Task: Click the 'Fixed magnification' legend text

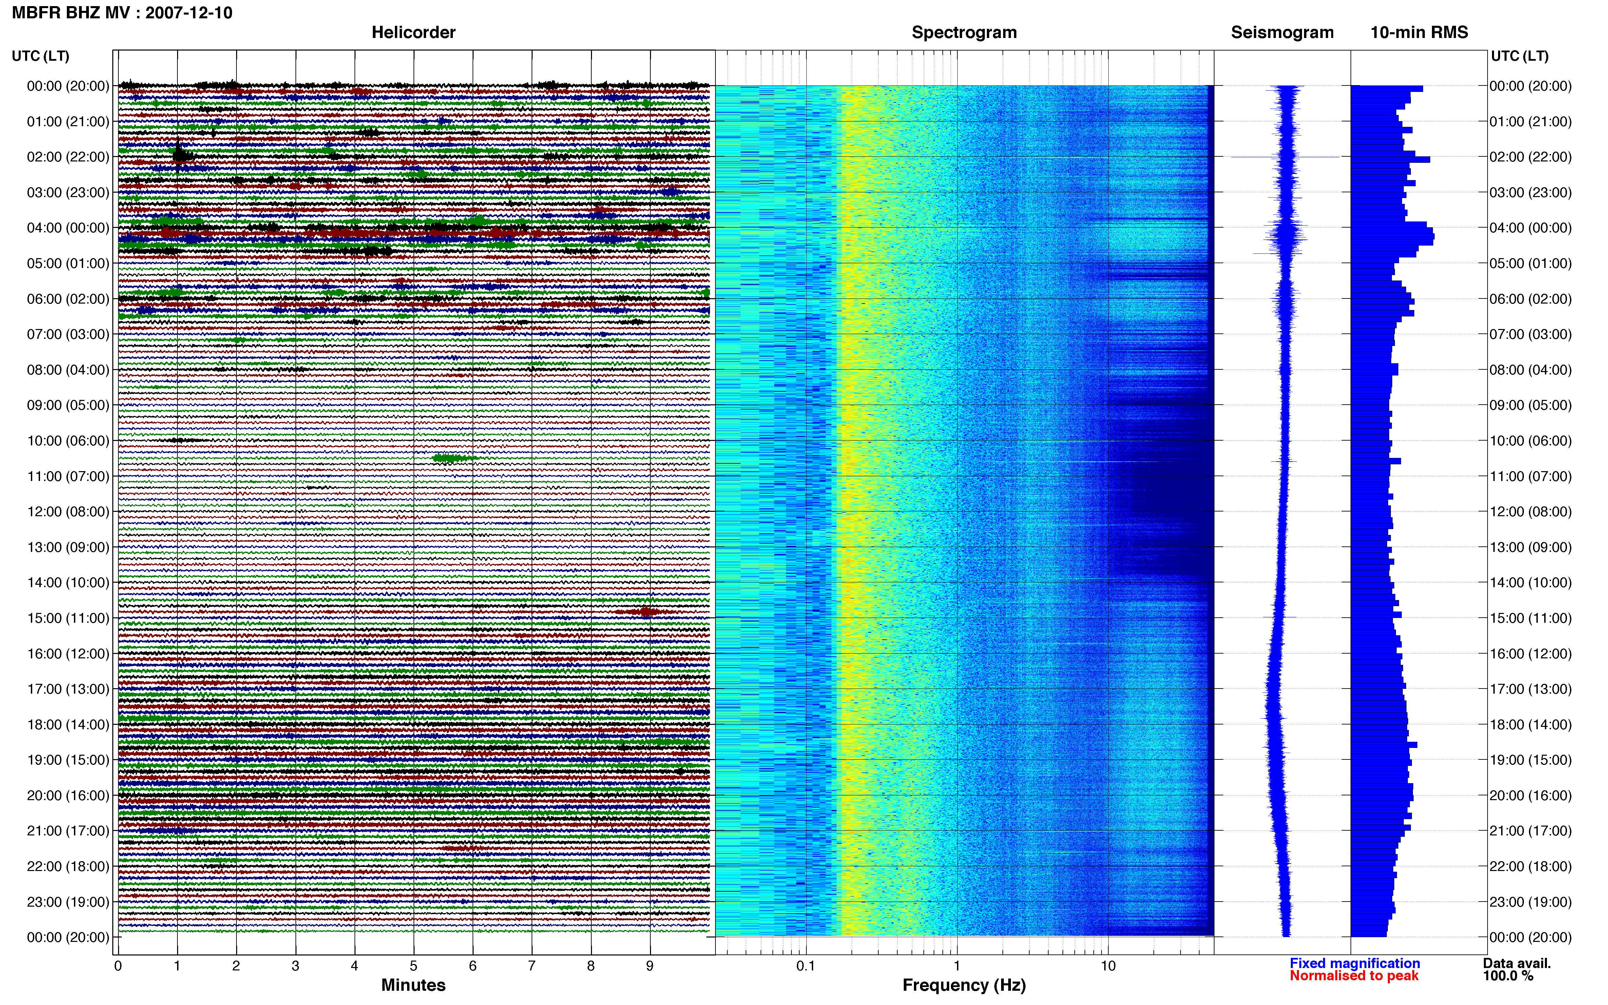Action: pos(1355,963)
